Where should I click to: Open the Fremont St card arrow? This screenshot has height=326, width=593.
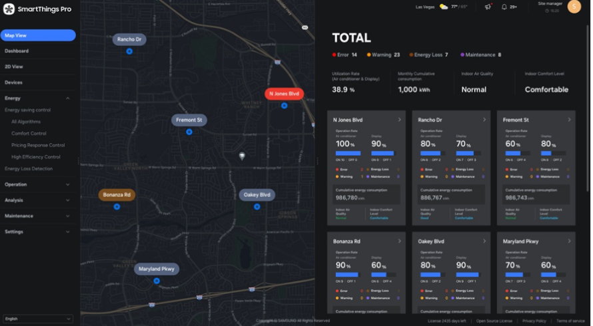[569, 120]
